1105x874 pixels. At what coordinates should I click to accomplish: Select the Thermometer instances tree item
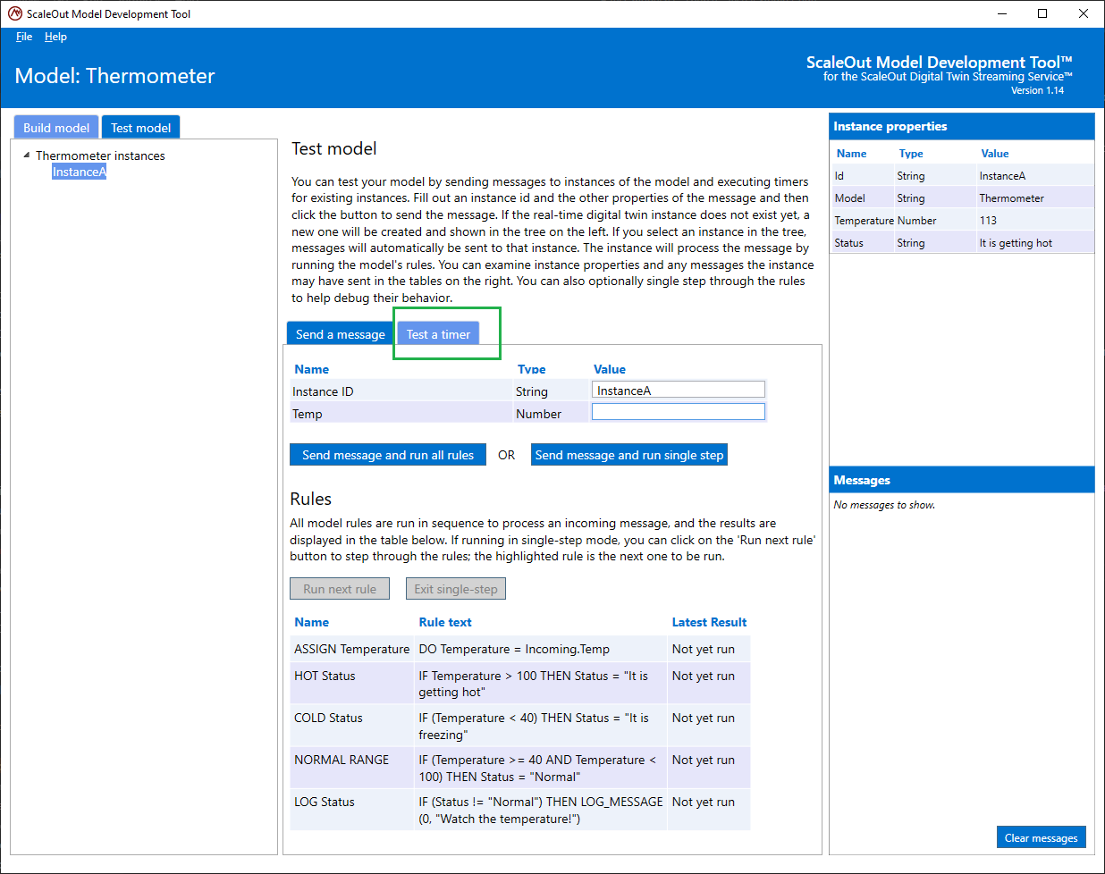[100, 155]
